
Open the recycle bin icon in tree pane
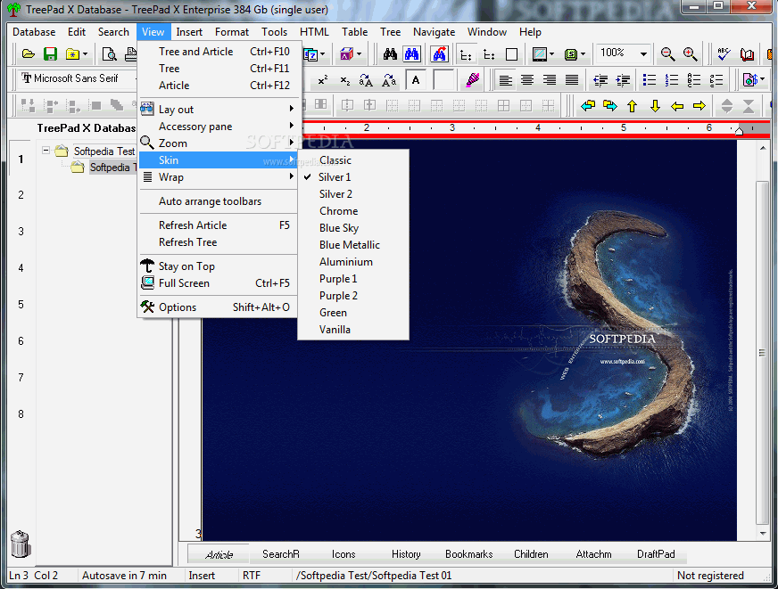[20, 544]
